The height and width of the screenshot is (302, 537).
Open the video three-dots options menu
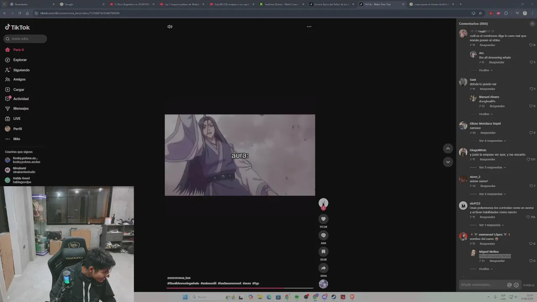(x=309, y=26)
